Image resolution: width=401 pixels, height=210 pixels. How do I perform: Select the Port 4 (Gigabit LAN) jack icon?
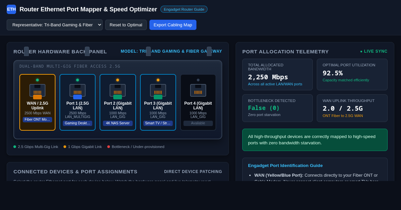click(x=198, y=90)
